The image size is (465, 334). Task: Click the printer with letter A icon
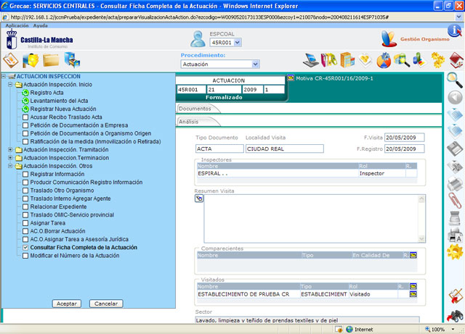click(x=455, y=235)
